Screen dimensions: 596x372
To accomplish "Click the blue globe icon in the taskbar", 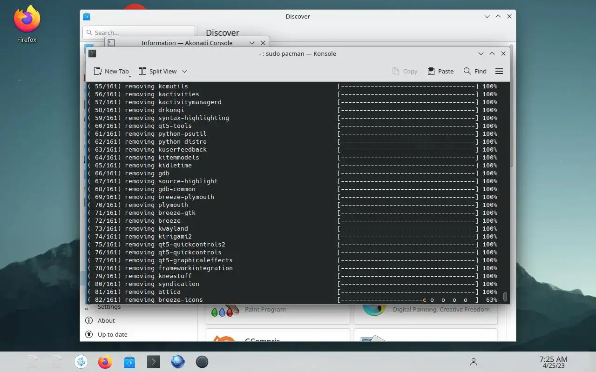I will click(178, 362).
